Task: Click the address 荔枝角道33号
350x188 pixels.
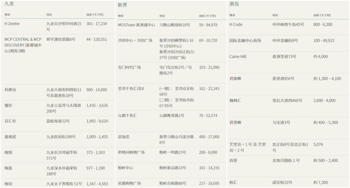Action: pyautogui.click(x=58, y=121)
